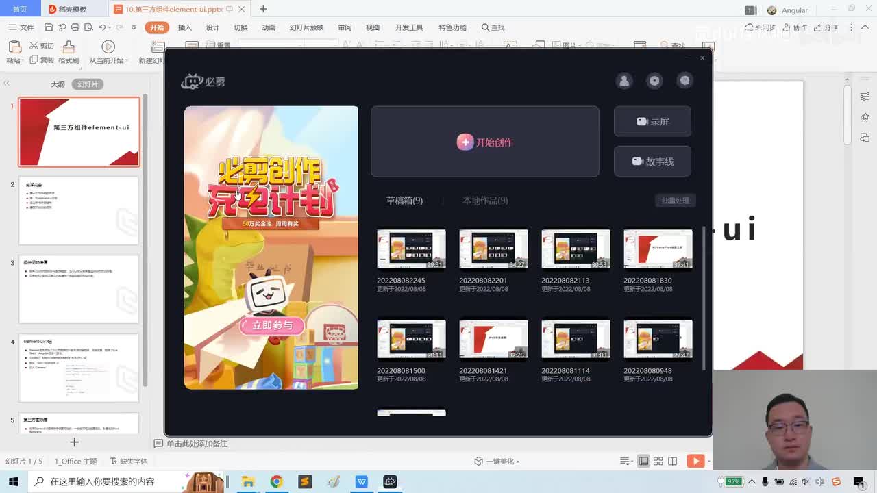Click 立即参与 on the promo banner

click(272, 325)
